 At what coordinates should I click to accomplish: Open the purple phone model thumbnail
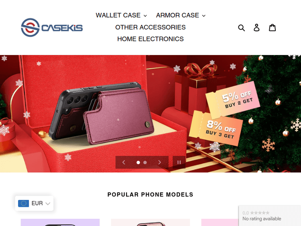(60, 222)
